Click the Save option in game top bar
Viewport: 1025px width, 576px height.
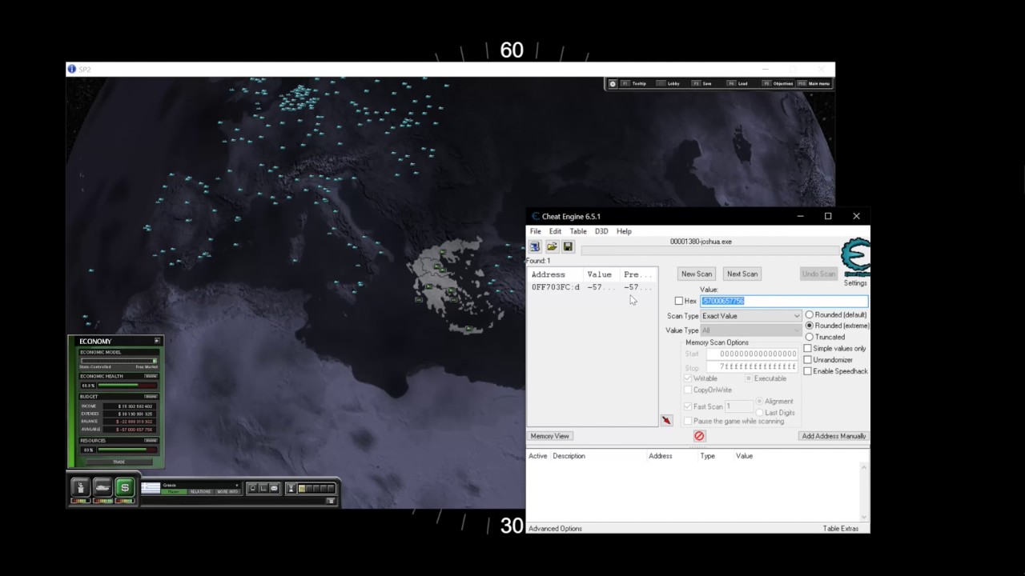(701, 83)
